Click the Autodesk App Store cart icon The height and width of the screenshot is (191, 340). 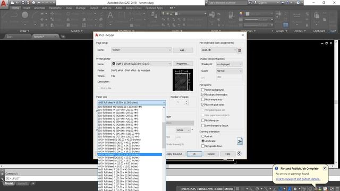coord(282,3)
